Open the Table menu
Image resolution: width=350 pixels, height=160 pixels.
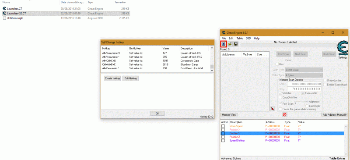239,38
